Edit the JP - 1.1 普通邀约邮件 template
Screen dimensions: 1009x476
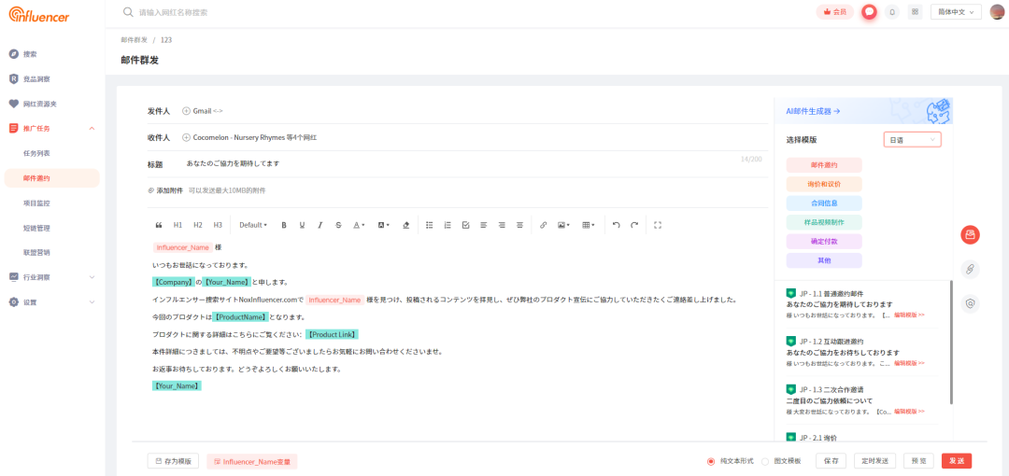tap(909, 315)
